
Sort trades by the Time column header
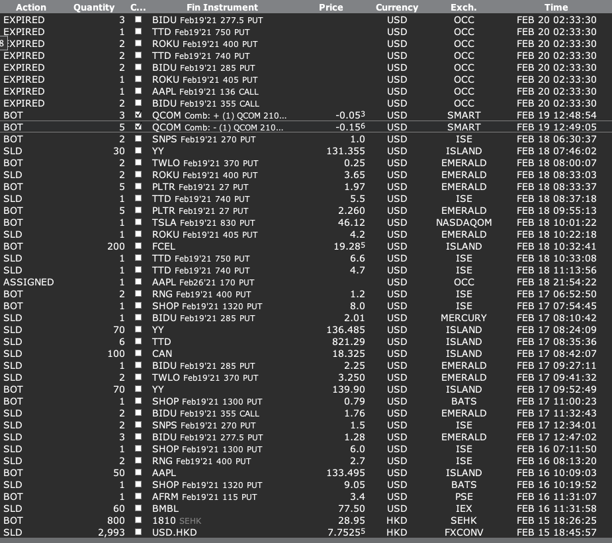[556, 7]
